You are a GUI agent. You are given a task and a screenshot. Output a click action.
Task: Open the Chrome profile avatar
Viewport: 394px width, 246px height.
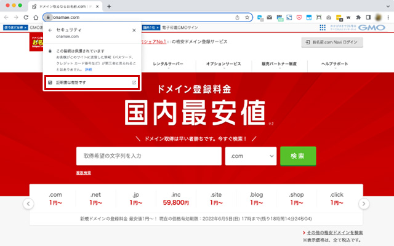click(x=378, y=17)
